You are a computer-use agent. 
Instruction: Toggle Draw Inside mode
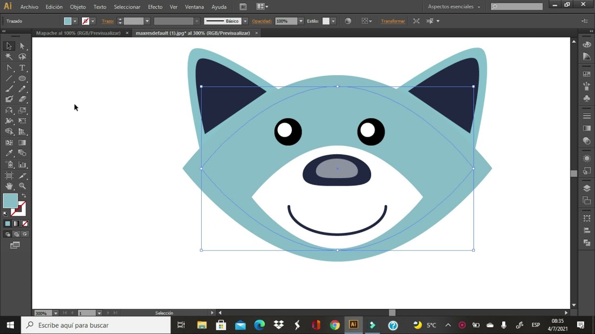coord(25,234)
